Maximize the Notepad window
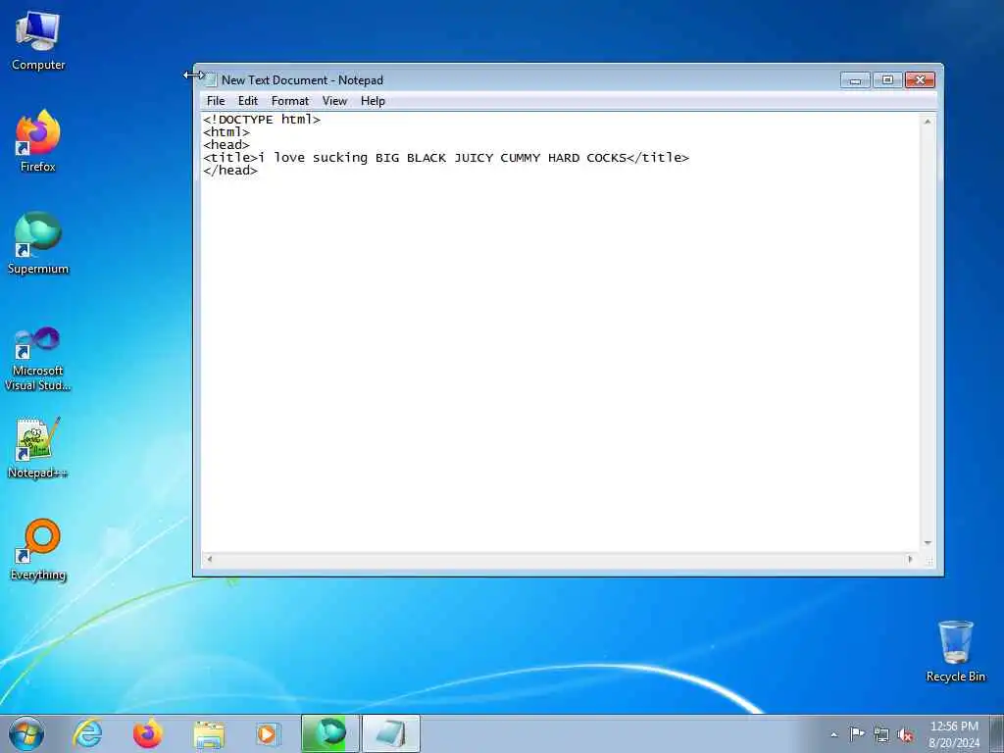Screen dimensions: 1004x753 (x=887, y=80)
